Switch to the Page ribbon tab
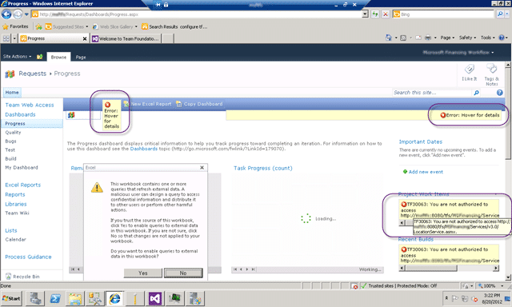512x307 pixels. 81,57
